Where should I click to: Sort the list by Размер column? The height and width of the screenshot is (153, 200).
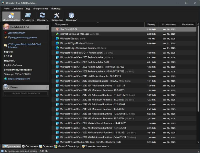point(151,24)
